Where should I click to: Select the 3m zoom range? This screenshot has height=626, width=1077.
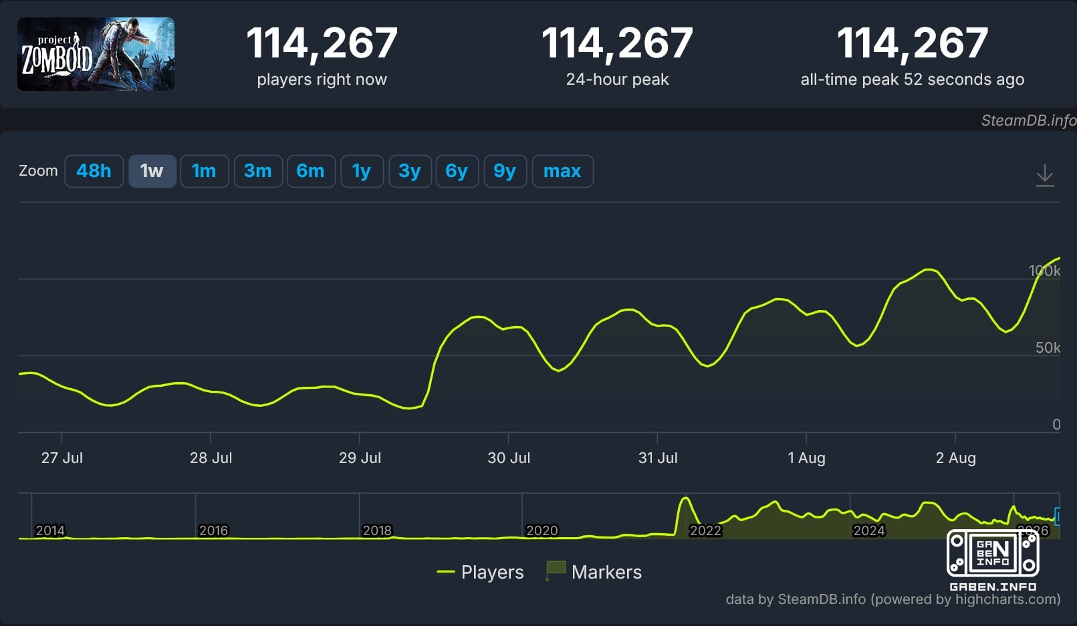click(257, 171)
